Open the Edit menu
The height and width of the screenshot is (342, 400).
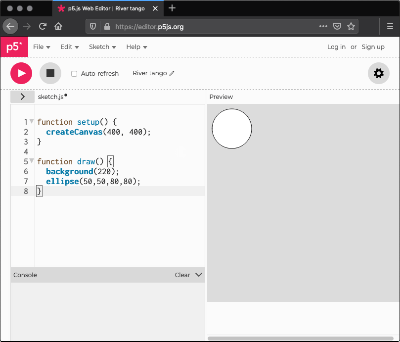point(69,47)
